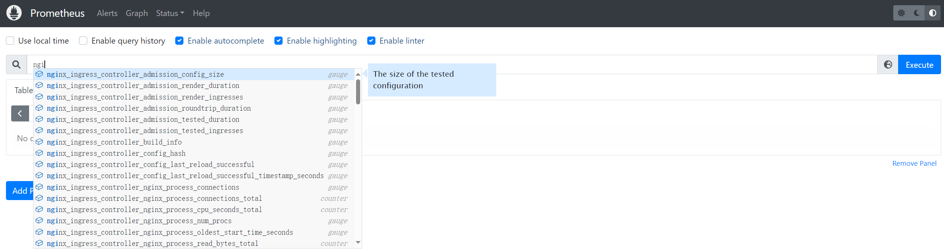Switch to light theme sun icon
This screenshot has height=250, width=944.
(901, 13)
